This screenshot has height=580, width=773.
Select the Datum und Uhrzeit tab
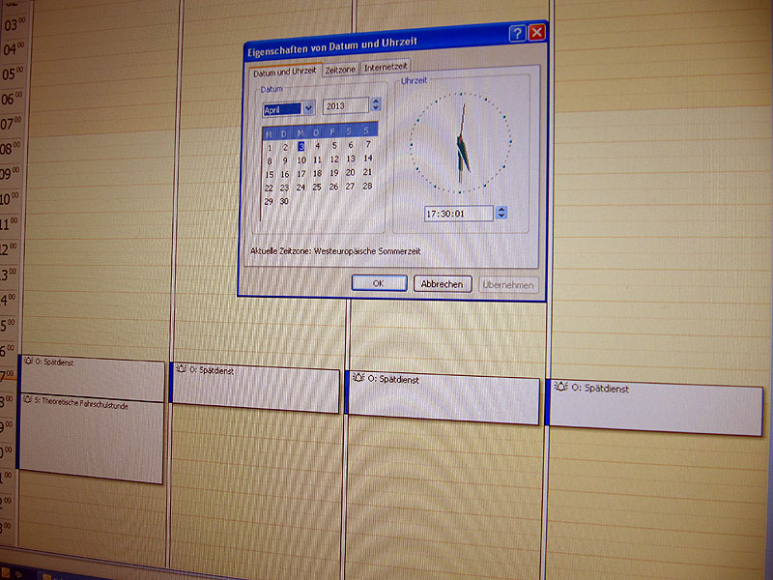[284, 72]
